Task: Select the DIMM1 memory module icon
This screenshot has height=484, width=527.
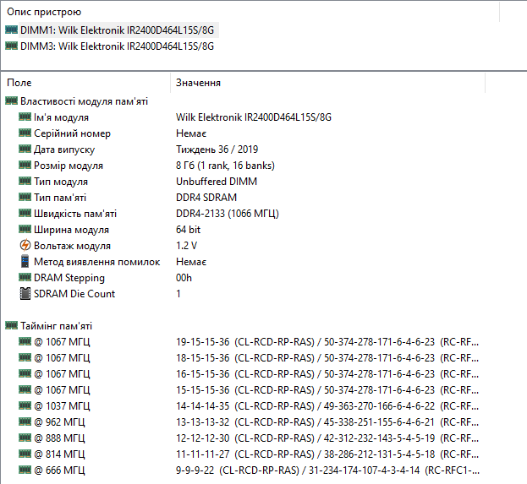Action: (x=12, y=30)
